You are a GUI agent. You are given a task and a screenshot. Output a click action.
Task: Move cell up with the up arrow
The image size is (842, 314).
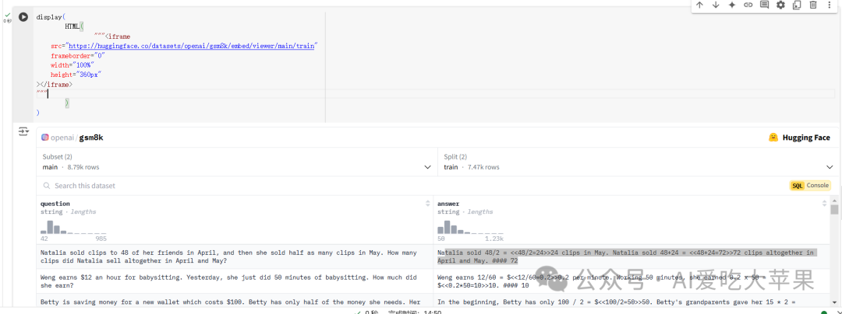pos(699,5)
